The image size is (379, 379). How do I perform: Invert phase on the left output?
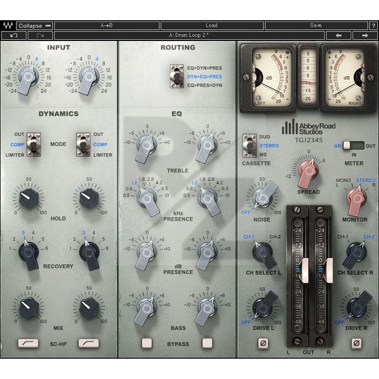(263, 343)
